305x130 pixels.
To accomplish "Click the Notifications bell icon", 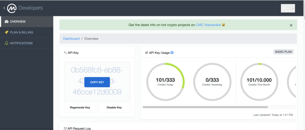I will 7,43.
